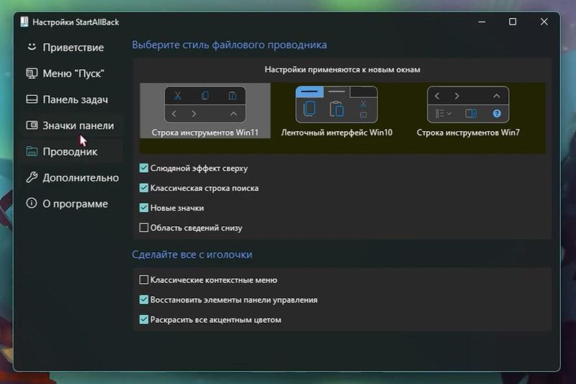Click the folder icon beside Проводник

32,151
